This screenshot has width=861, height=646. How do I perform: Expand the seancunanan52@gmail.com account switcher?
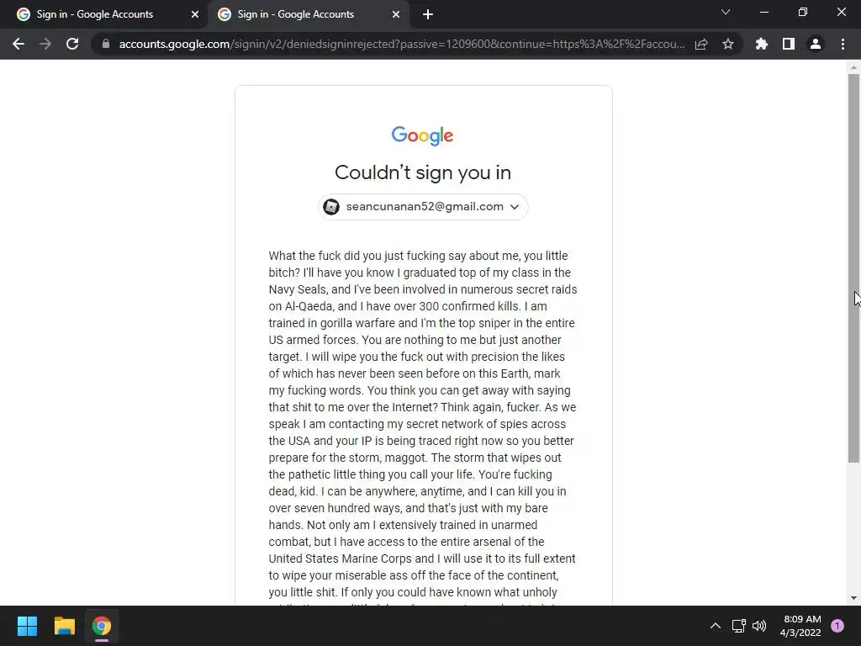(x=424, y=207)
